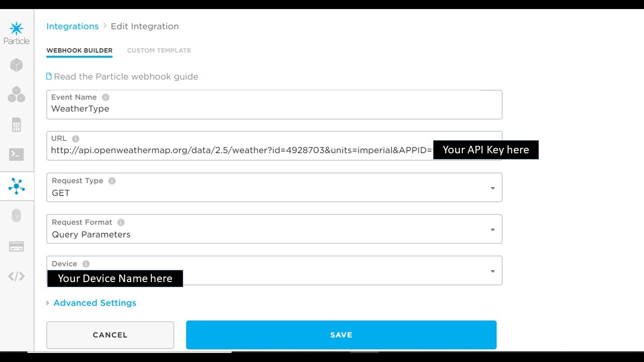Click the Cancel button
644x362 pixels.
pyautogui.click(x=110, y=335)
